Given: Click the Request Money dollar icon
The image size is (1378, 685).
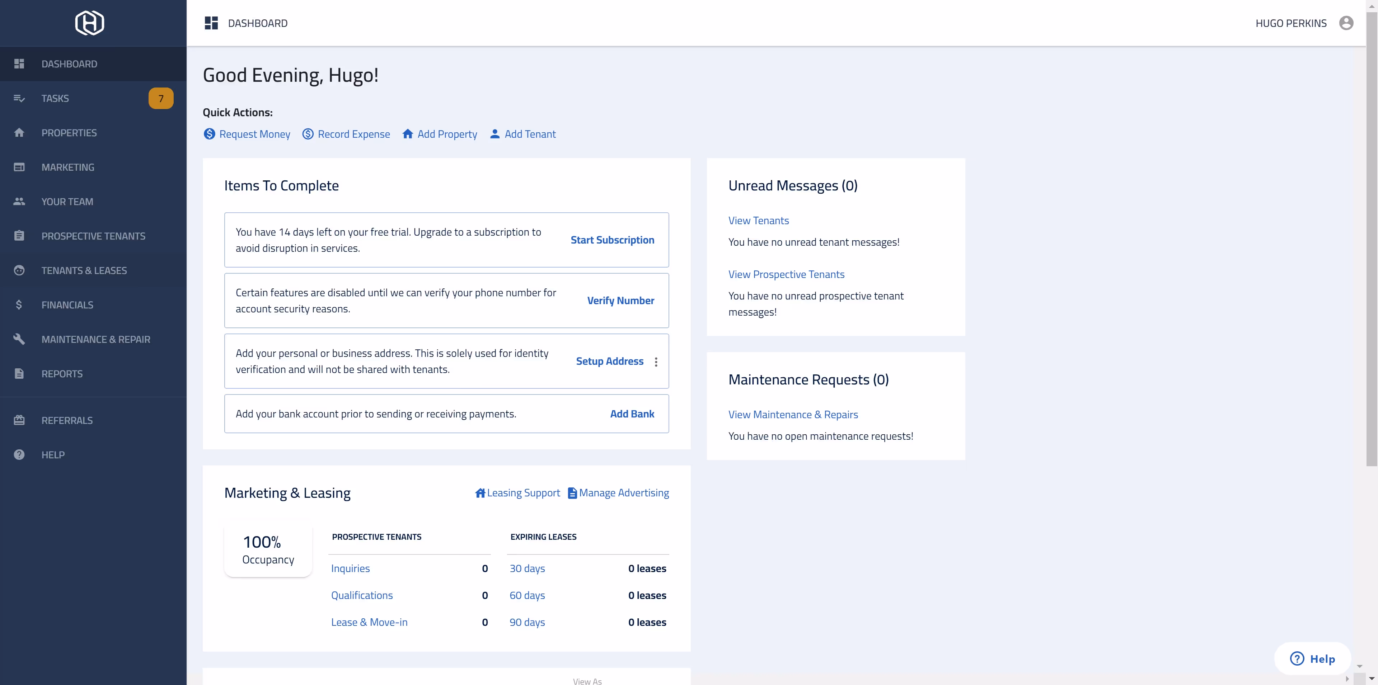Looking at the screenshot, I should (x=209, y=134).
